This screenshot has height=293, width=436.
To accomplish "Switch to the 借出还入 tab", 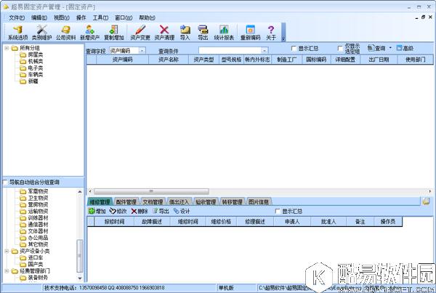I will [x=179, y=201].
